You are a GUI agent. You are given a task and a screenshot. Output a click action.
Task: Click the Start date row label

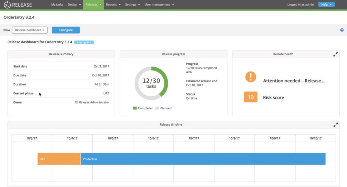tap(20, 66)
